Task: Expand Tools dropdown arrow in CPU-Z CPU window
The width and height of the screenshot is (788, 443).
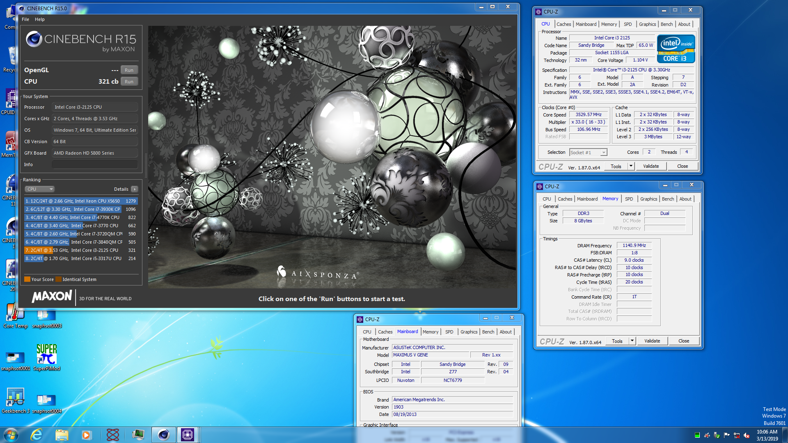Action: pyautogui.click(x=631, y=166)
